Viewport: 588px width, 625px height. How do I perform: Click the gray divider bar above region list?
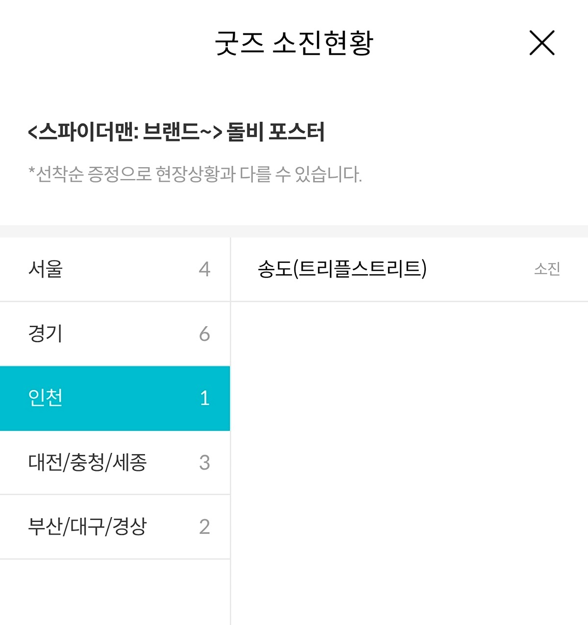pos(294,231)
